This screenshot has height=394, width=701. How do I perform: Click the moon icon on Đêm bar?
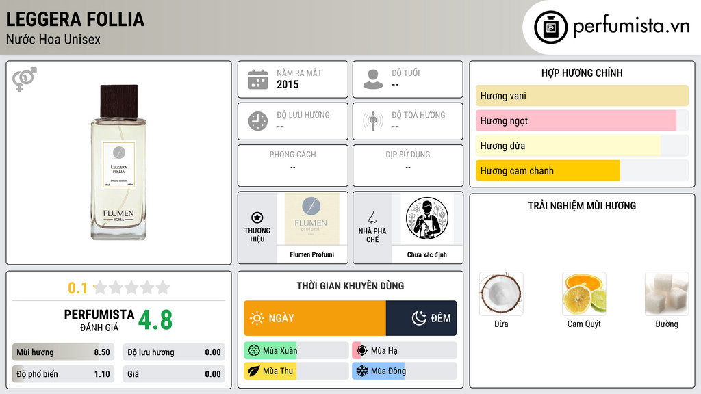point(419,318)
